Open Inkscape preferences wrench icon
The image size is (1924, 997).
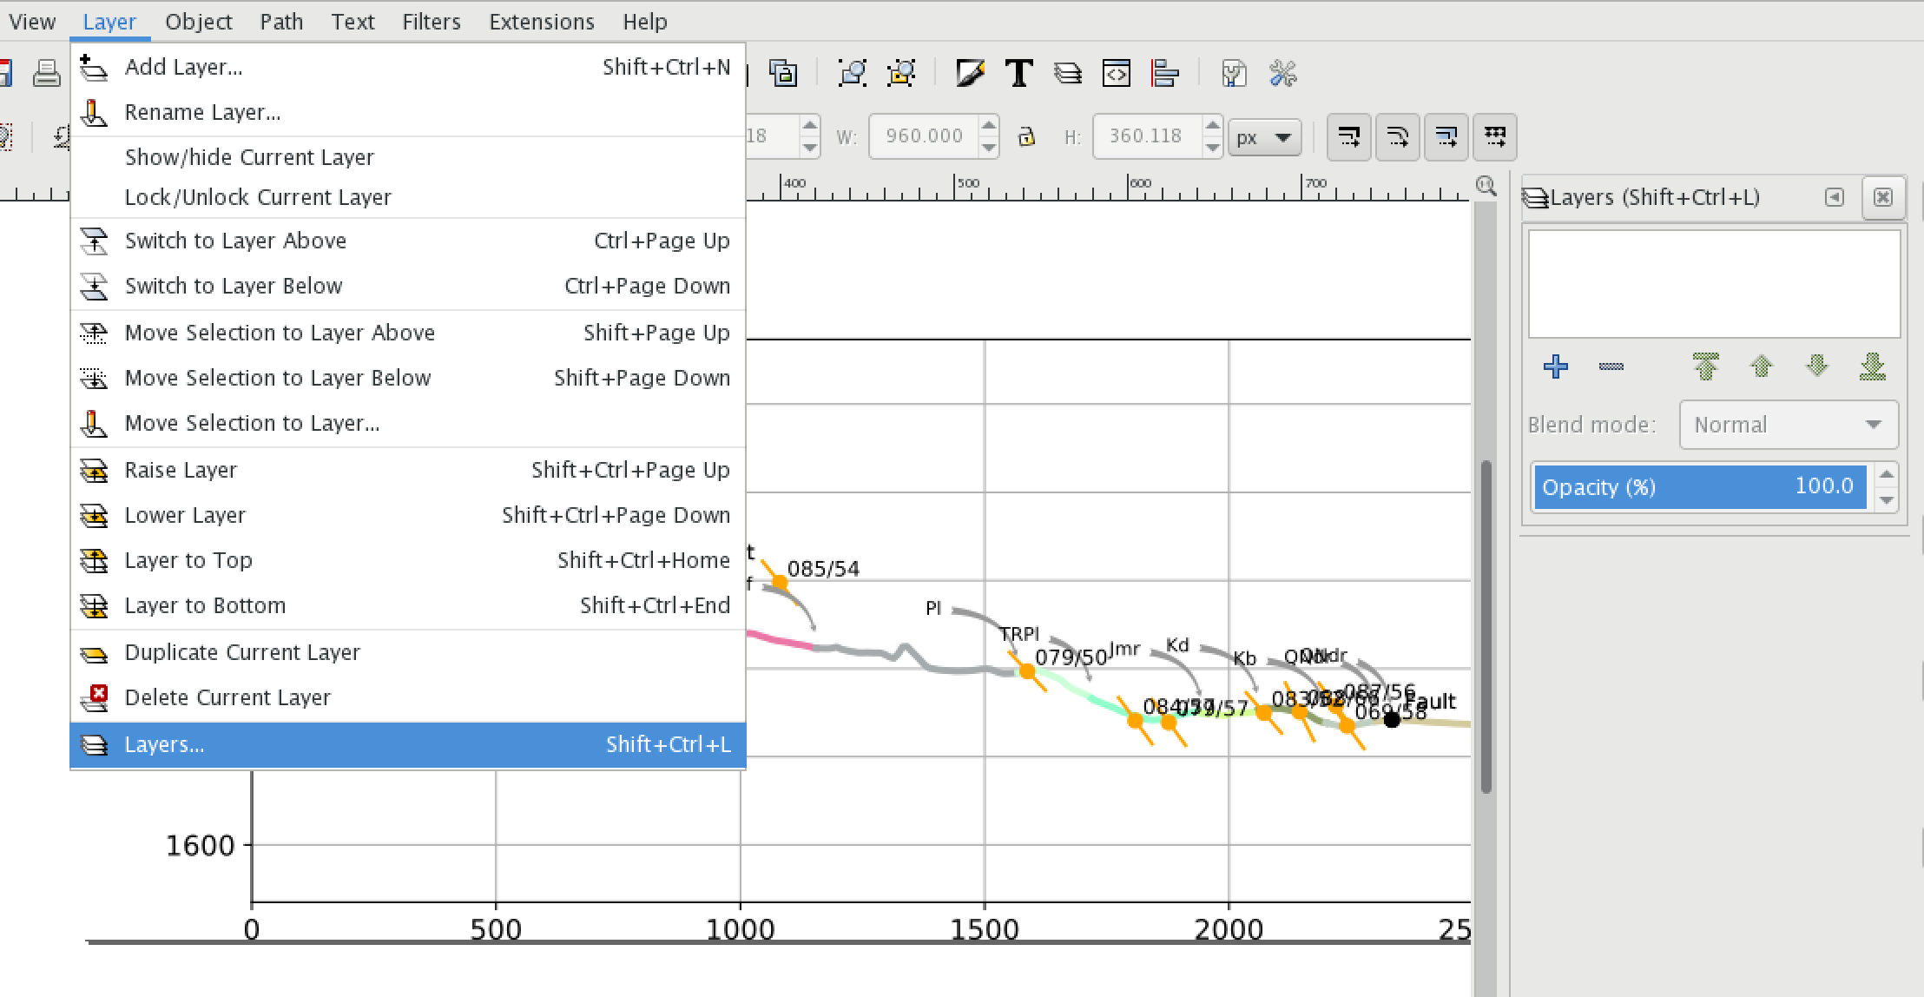tap(1282, 74)
